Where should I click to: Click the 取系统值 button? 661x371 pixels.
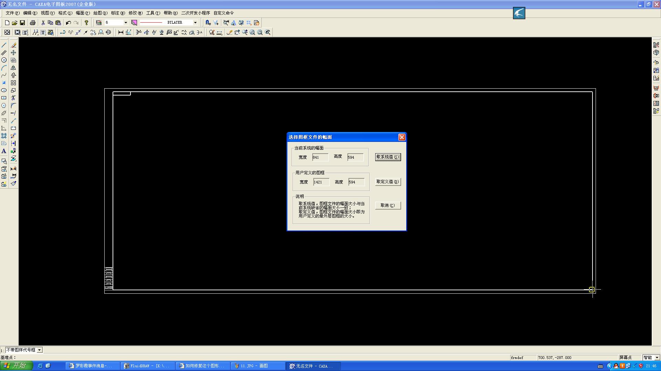[388, 157]
